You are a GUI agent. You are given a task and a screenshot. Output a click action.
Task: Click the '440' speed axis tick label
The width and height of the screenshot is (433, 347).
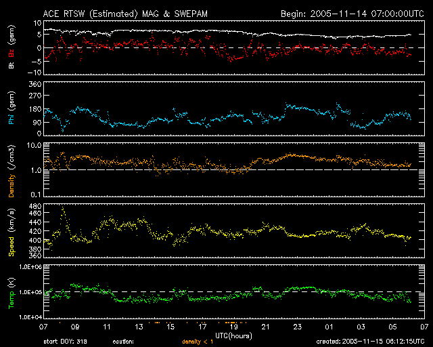35,222
